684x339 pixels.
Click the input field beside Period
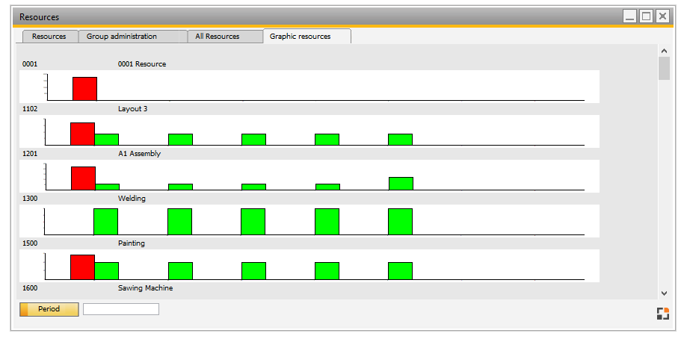(120, 309)
